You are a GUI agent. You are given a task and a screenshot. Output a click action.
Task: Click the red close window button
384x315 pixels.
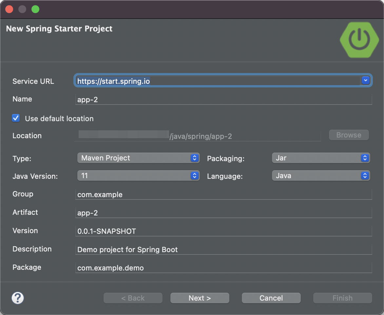pos(9,9)
